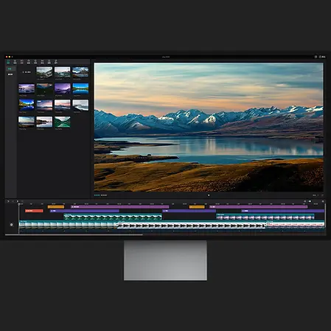
Task: Select the first clip on main video track
Action: (x=69, y=225)
